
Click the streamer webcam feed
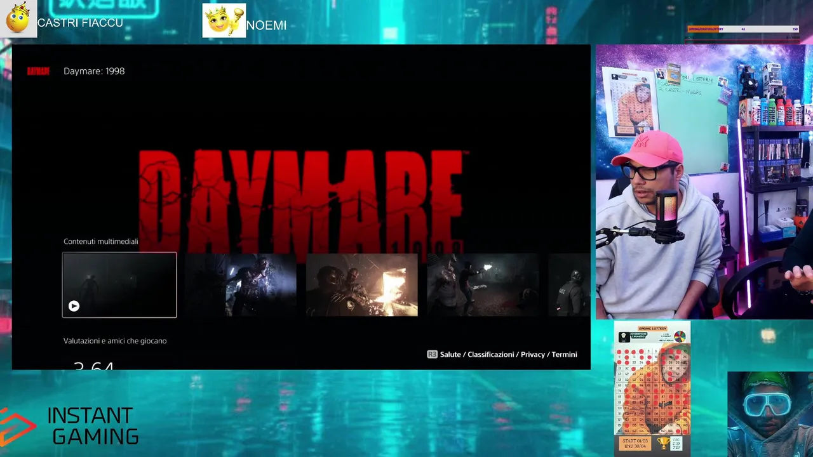pos(704,182)
